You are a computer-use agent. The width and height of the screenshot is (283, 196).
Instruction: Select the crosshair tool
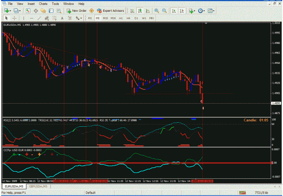[14, 18]
